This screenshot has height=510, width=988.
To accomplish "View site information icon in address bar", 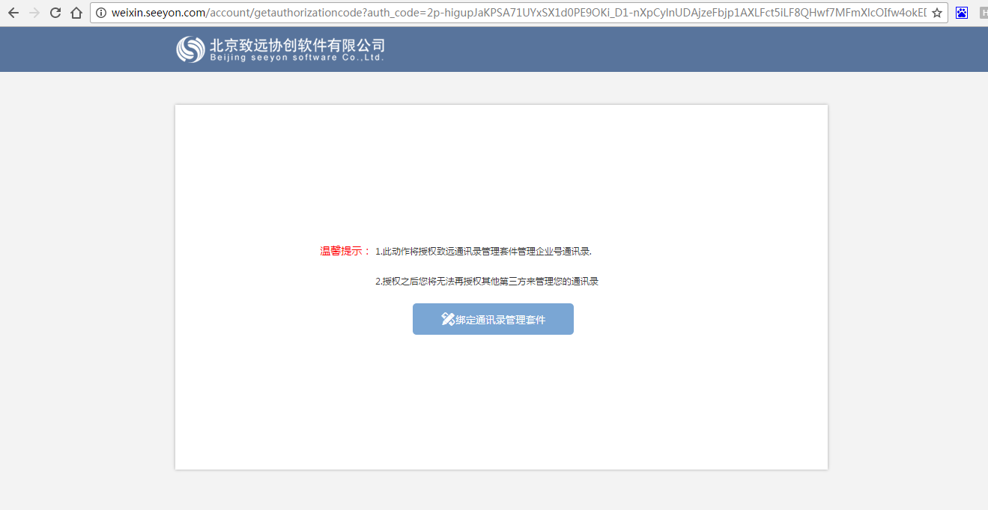I will 101,13.
